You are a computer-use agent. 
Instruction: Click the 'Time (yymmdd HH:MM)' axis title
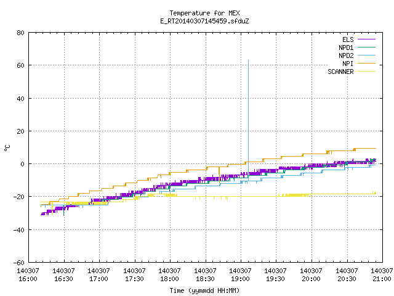204,290
